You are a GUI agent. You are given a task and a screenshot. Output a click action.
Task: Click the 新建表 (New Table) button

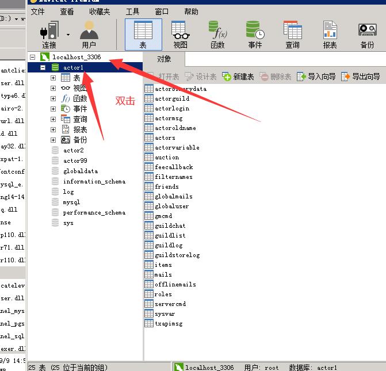(x=238, y=77)
